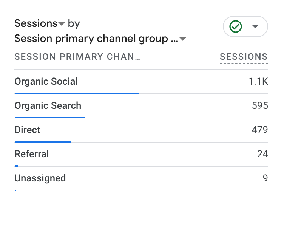
Task: Click the 595 sessions value
Action: (260, 105)
